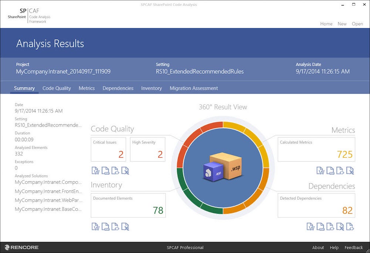This screenshot has width=370, height=253.
Task: Export Inventory report as PDF
Action: 105,226
